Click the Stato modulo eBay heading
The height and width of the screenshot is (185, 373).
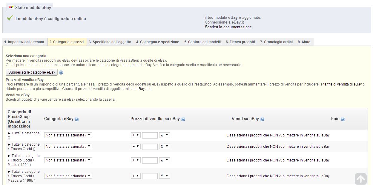(x=33, y=7)
